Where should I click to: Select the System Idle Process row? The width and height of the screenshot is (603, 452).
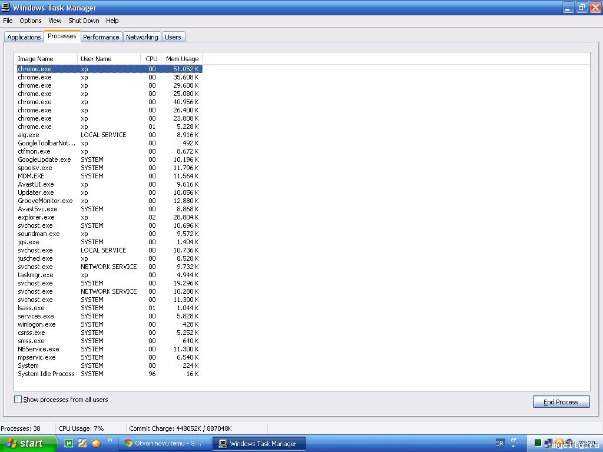coord(109,374)
